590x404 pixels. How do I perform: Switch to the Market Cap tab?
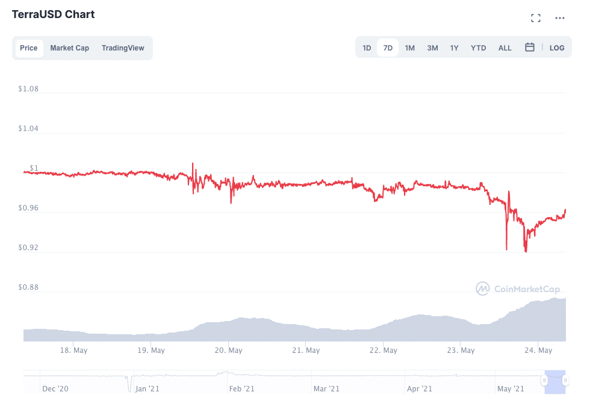coord(69,48)
